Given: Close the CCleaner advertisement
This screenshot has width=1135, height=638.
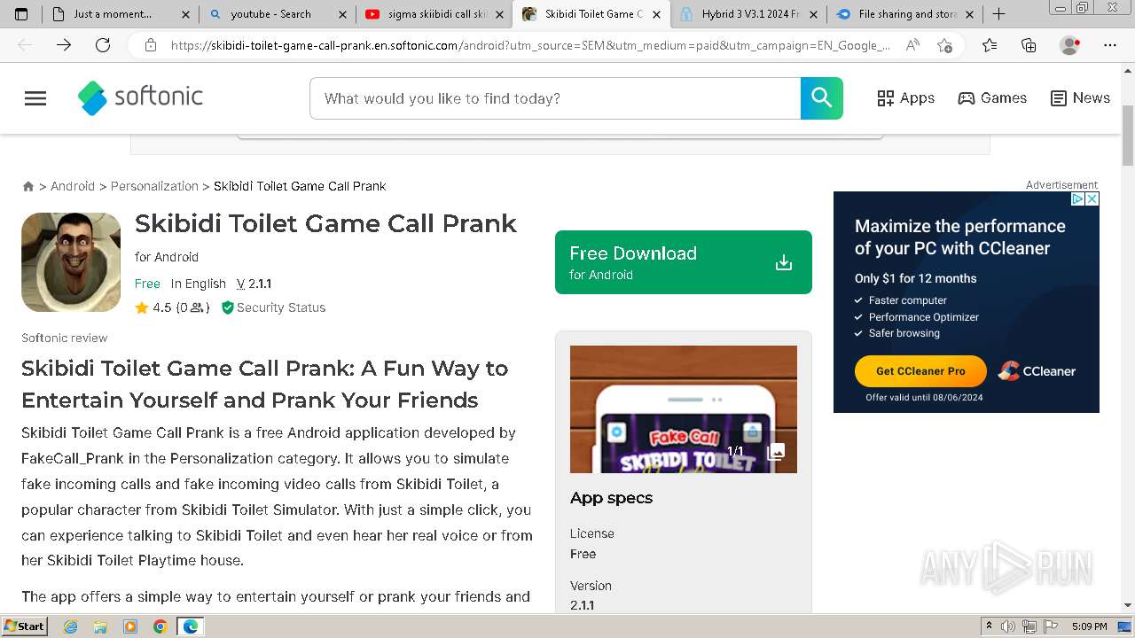Looking at the screenshot, I should click(1092, 199).
